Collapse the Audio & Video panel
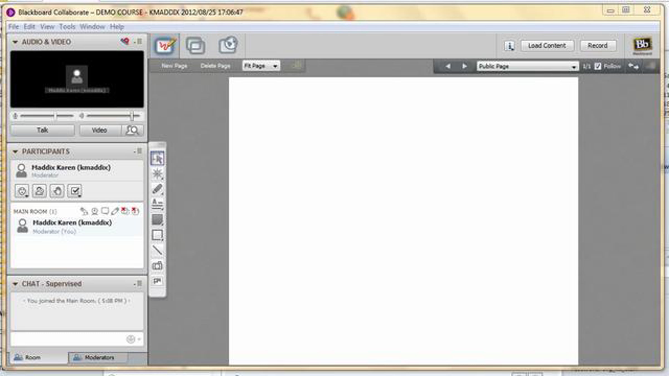 pos(15,42)
